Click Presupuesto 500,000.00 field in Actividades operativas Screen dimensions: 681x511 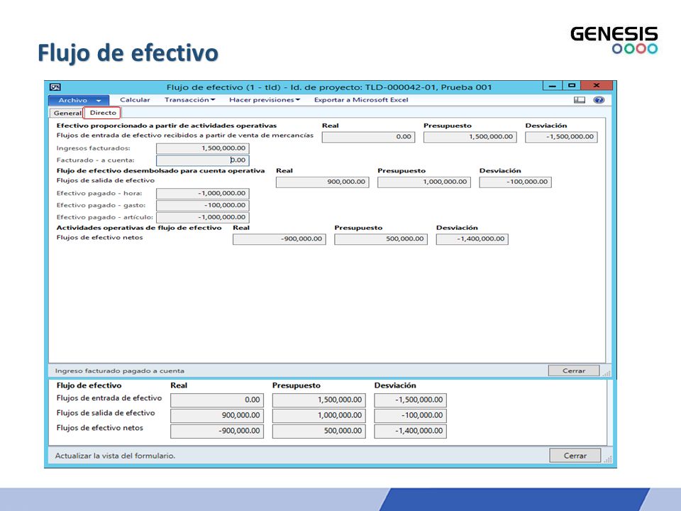(381, 239)
